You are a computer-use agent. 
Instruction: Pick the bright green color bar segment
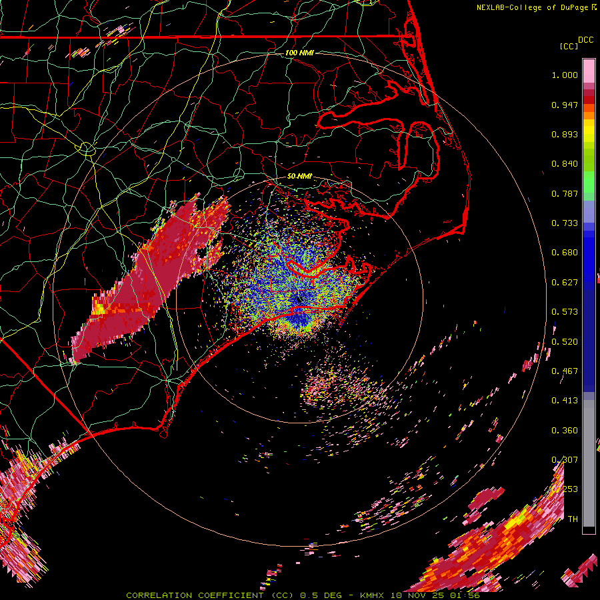coord(589,182)
